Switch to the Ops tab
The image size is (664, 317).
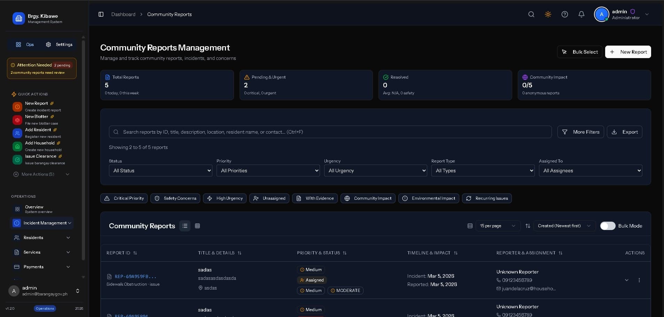pyautogui.click(x=25, y=45)
